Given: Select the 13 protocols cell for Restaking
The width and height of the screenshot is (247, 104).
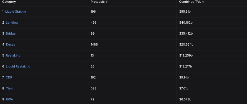Looking at the screenshot, I should point(92,55).
